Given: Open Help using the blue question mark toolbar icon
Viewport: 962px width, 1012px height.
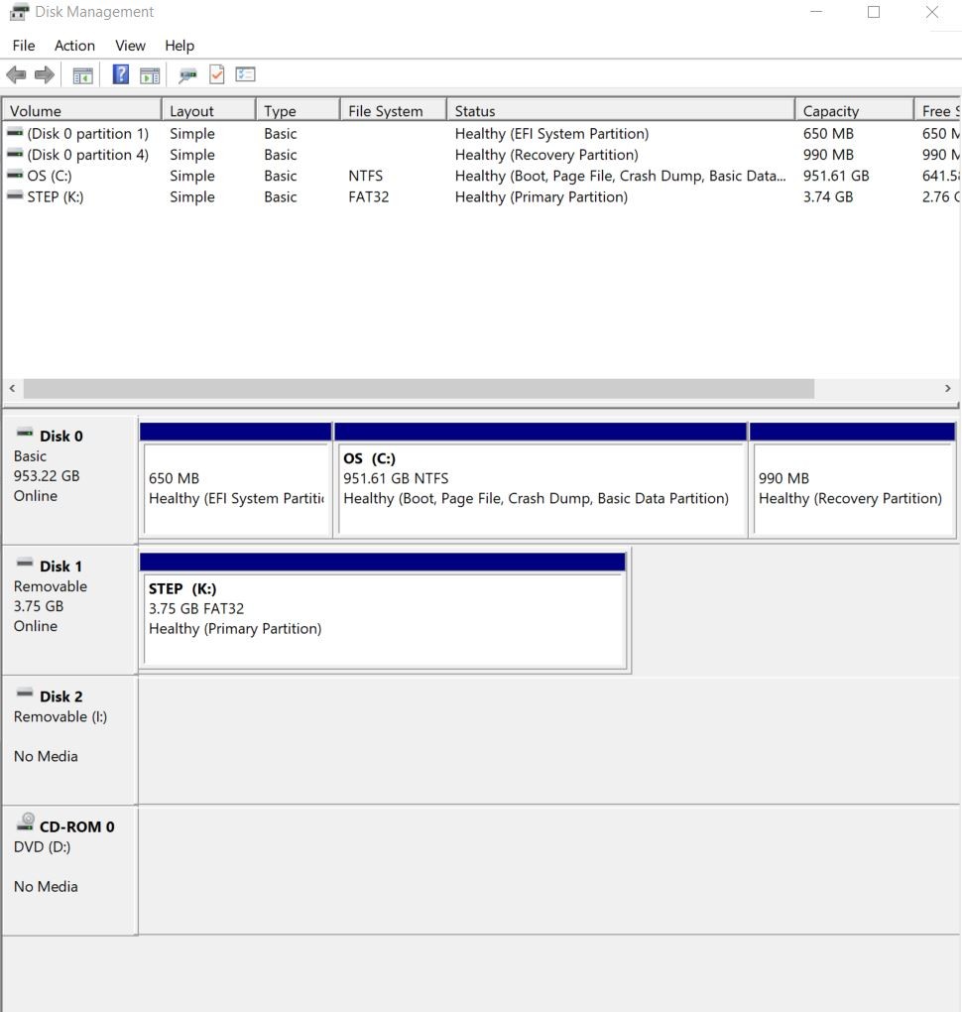Looking at the screenshot, I should tap(120, 74).
